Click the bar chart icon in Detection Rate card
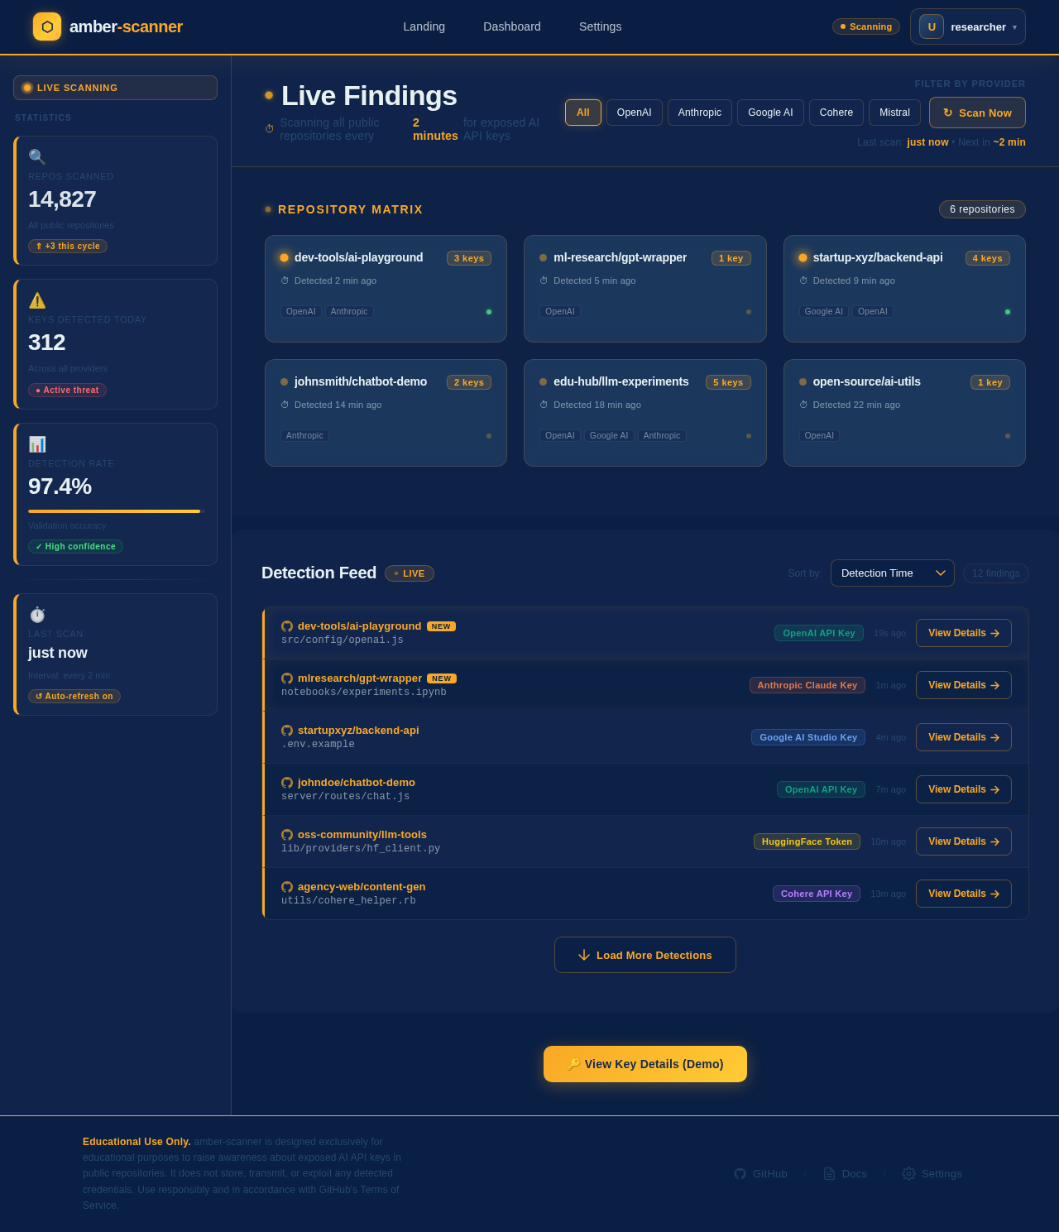The height and width of the screenshot is (1232, 1059). [37, 444]
